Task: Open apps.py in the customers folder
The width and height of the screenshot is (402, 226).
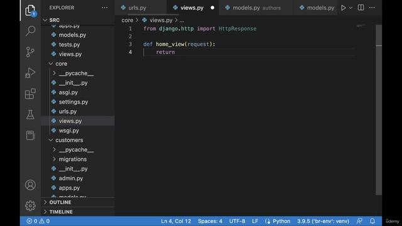Action: (69, 188)
